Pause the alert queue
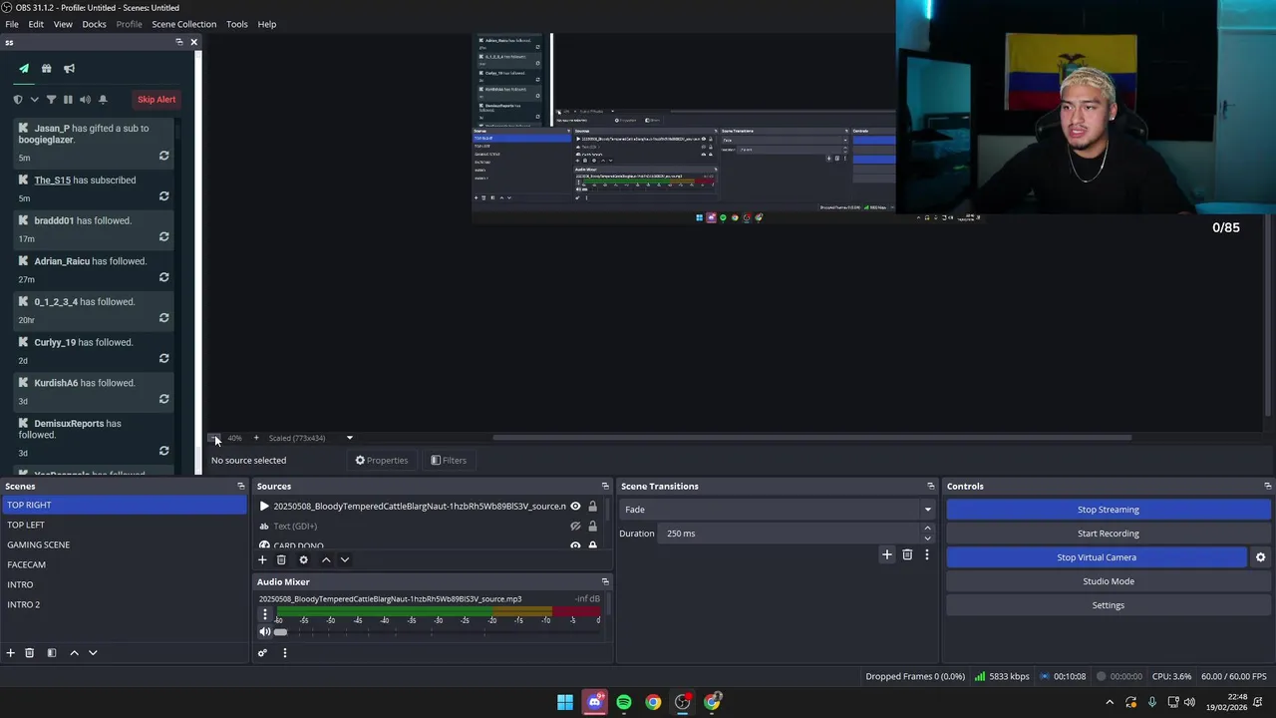This screenshot has height=718, width=1276. coord(68,100)
